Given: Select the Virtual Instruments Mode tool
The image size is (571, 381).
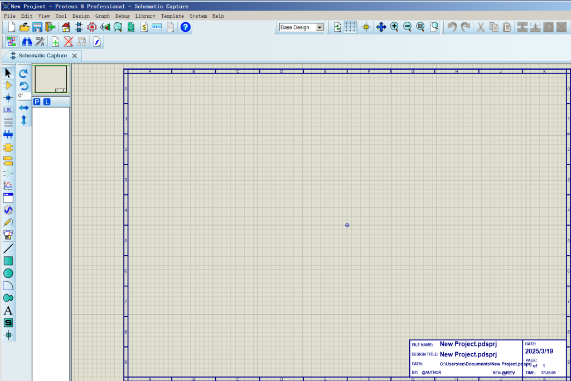Looking at the screenshot, I should pos(8,235).
